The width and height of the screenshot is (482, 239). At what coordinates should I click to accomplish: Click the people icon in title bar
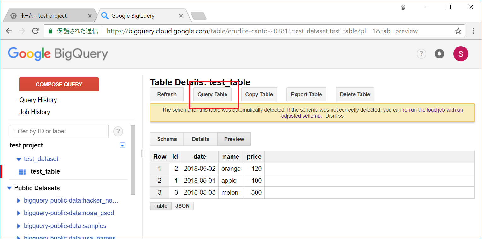[403, 8]
